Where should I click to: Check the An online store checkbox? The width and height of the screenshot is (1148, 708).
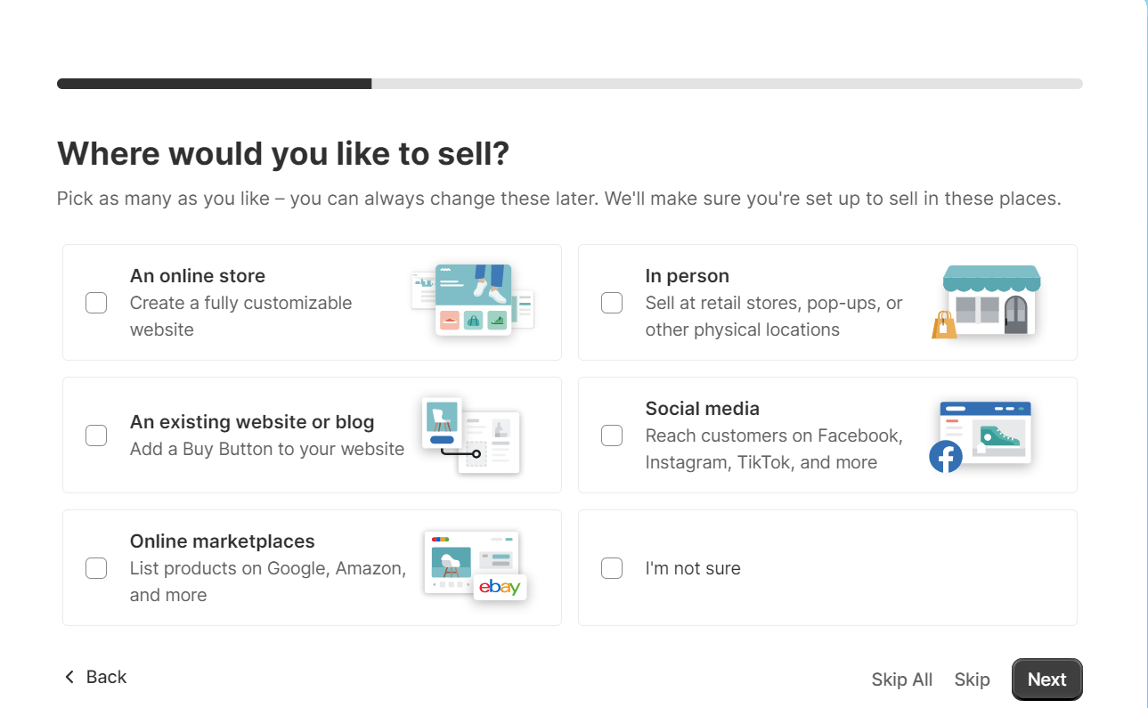click(96, 303)
